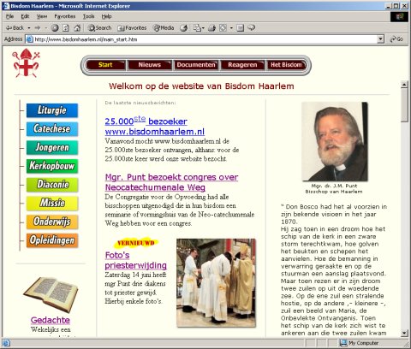The width and height of the screenshot is (411, 349).
Task: Click the Edit page toolbar icon
Action: (x=223, y=28)
